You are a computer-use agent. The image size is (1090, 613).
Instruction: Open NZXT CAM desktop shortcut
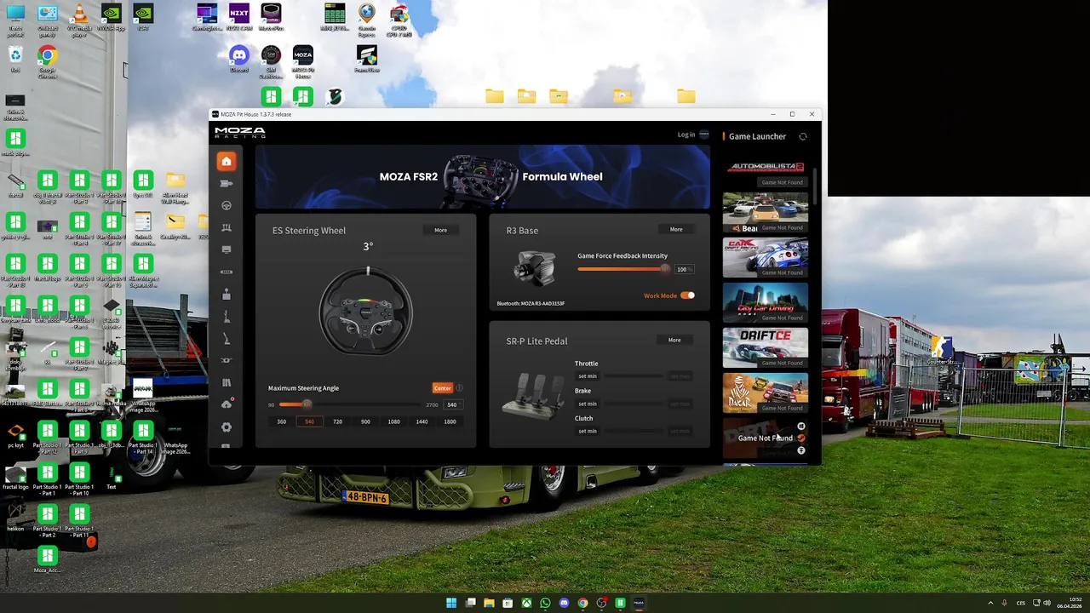click(x=238, y=19)
